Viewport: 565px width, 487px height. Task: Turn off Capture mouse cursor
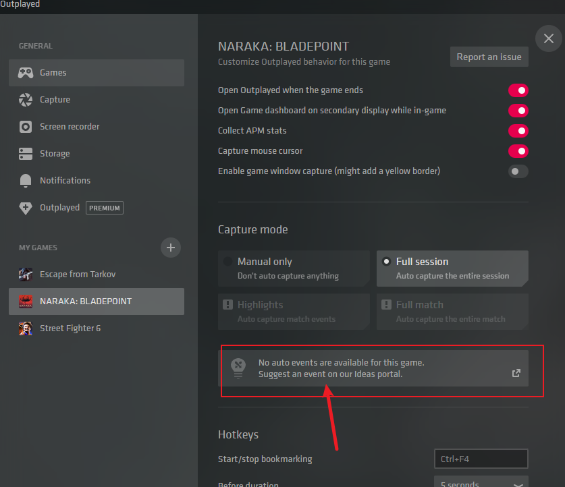click(518, 151)
